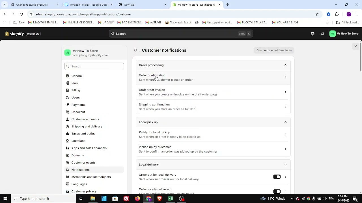The width and height of the screenshot is (362, 203).
Task: Switch to the New Tab browser tab
Action: [143, 5]
